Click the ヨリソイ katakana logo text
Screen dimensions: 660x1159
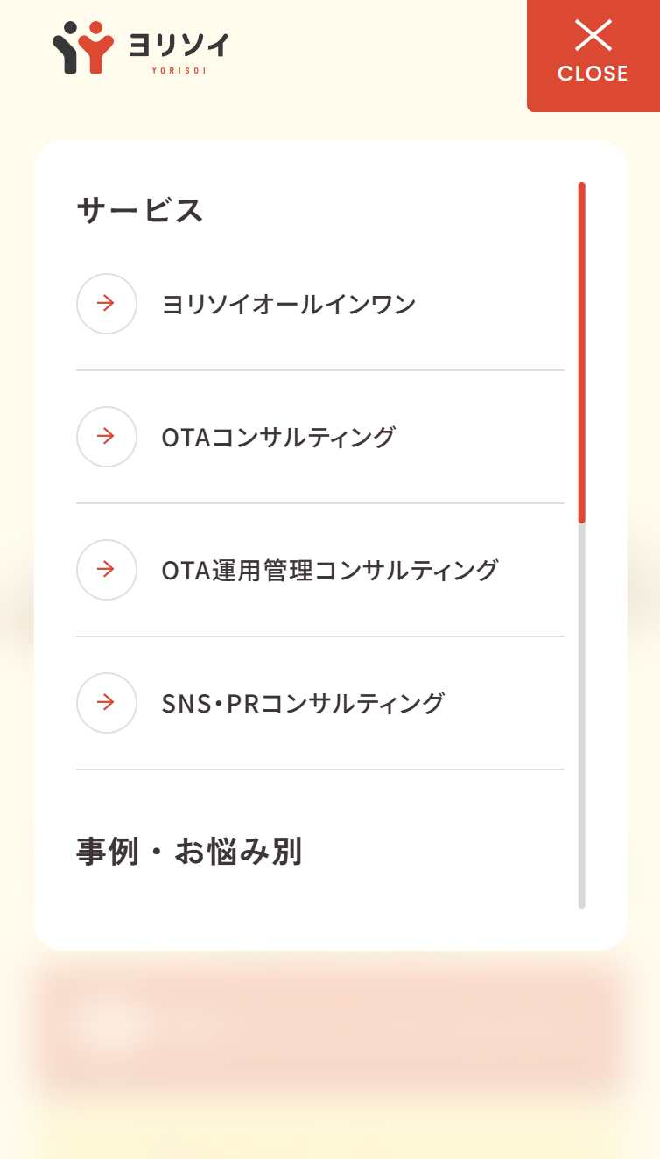[x=178, y=44]
